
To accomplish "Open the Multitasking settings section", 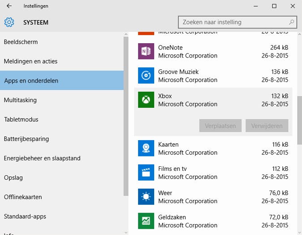I will 20,100.
